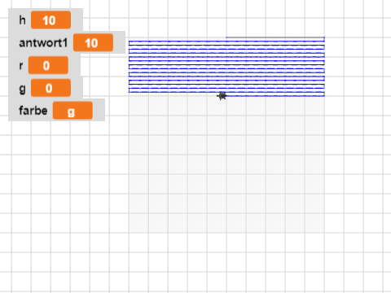Click the farbe value box showing g

72,111
